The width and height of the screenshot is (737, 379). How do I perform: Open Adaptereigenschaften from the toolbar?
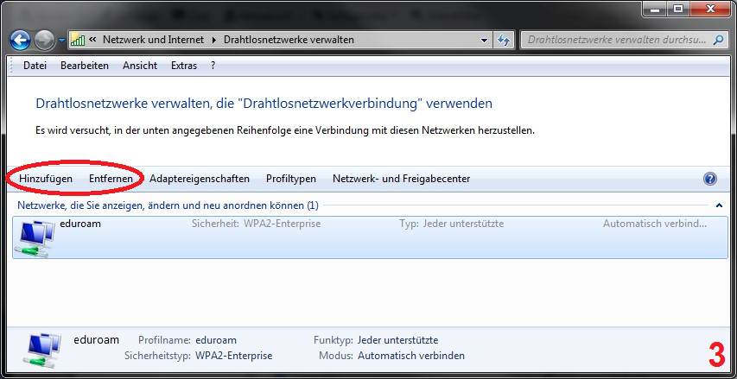coord(199,179)
